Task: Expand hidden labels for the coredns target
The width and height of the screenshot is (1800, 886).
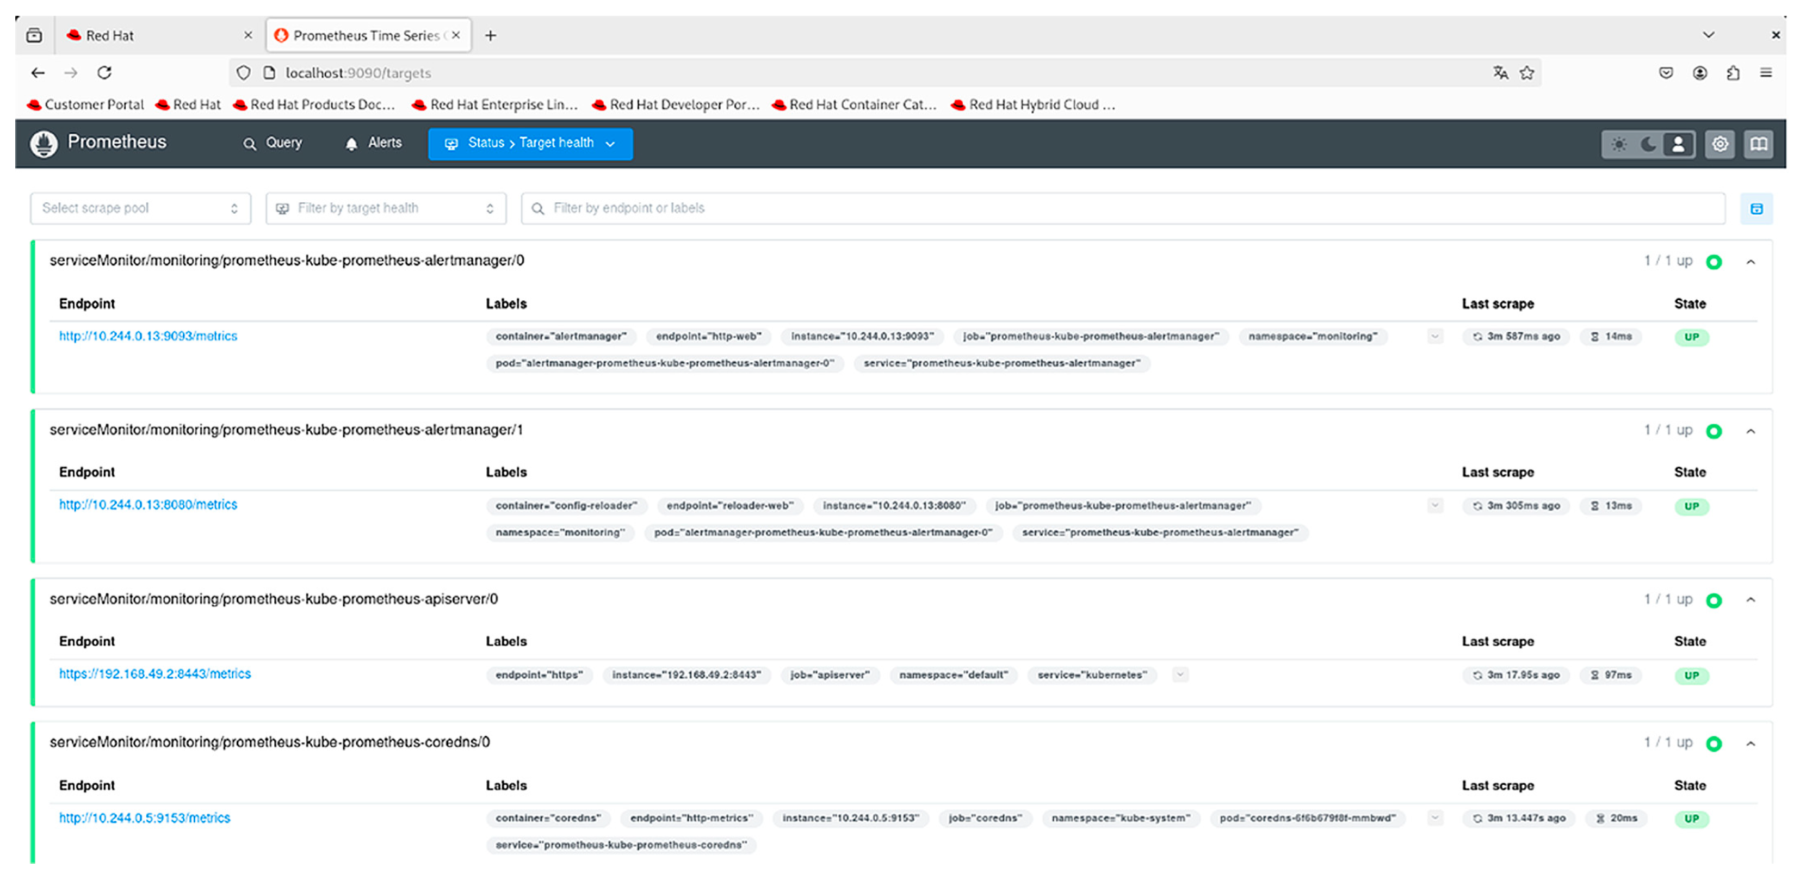Action: pyautogui.click(x=1434, y=817)
